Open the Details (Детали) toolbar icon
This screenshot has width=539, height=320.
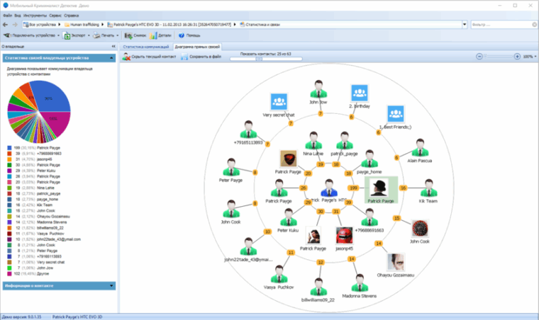pos(162,35)
